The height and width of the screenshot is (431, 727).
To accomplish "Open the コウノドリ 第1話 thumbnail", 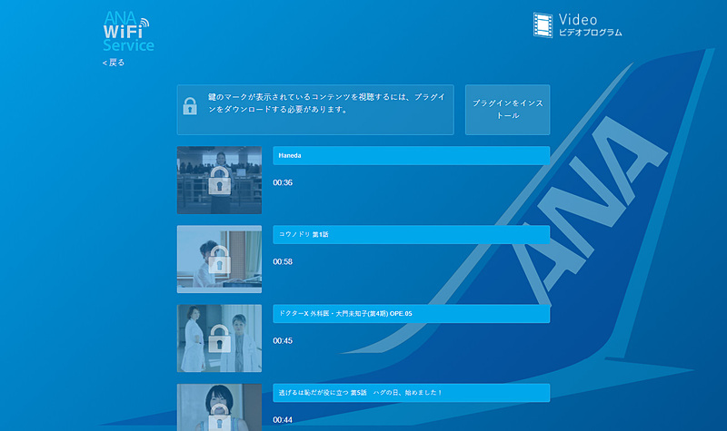I will coord(219,260).
